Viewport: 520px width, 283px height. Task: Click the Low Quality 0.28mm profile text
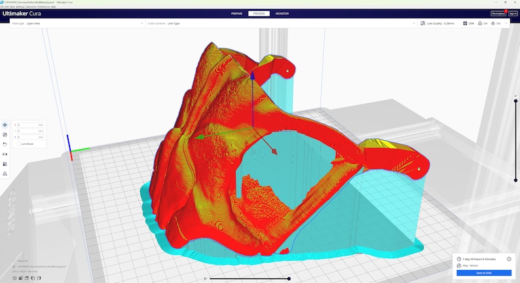(440, 24)
